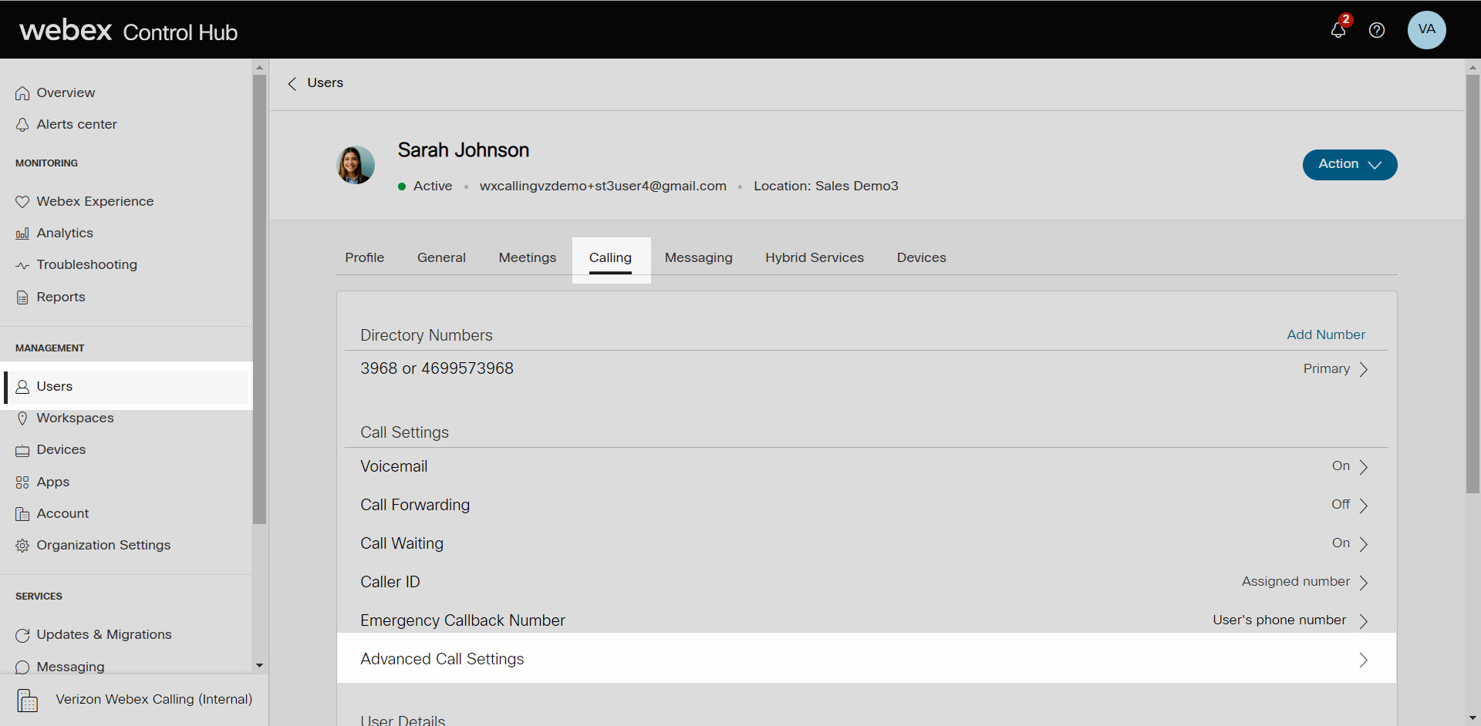Image resolution: width=1481 pixels, height=726 pixels.
Task: Click the Users person icon
Action: [x=22, y=387]
